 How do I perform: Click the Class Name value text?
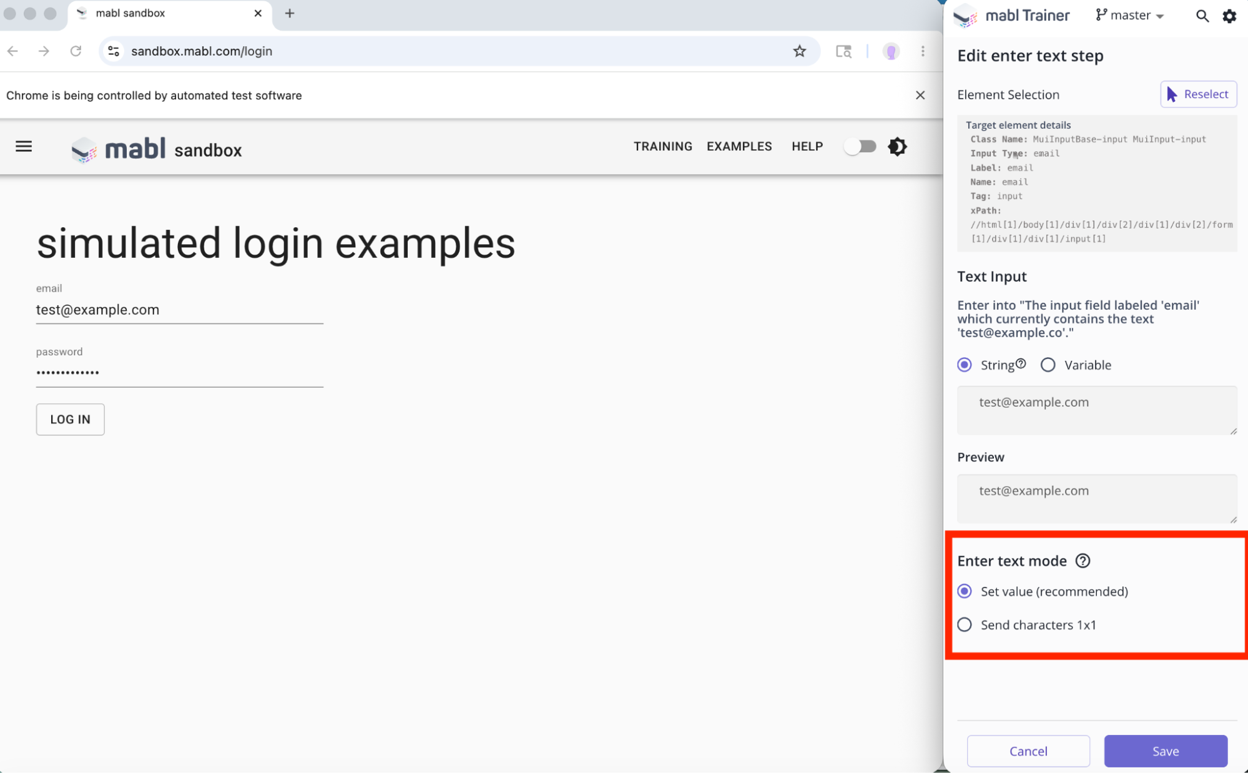click(x=1119, y=139)
